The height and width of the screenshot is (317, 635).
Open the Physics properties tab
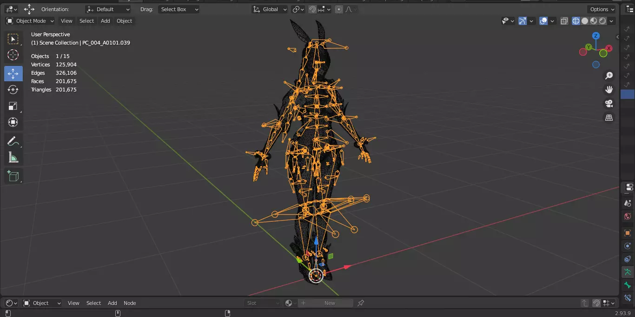(x=628, y=246)
